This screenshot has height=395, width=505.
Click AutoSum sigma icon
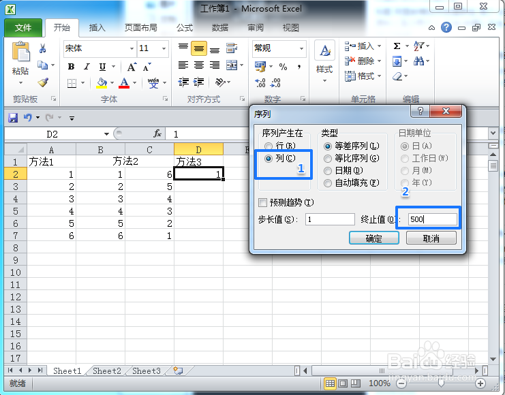tap(397, 46)
